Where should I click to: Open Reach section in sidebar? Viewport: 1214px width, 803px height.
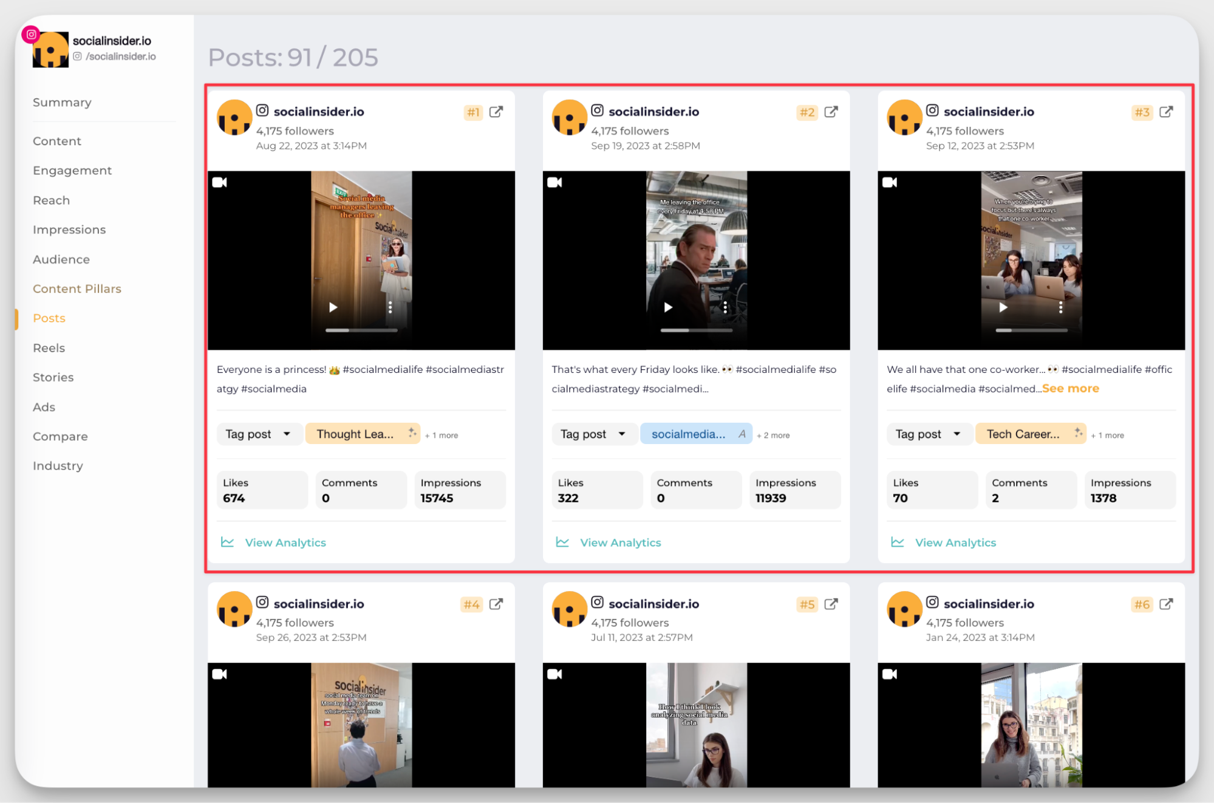pos(51,200)
